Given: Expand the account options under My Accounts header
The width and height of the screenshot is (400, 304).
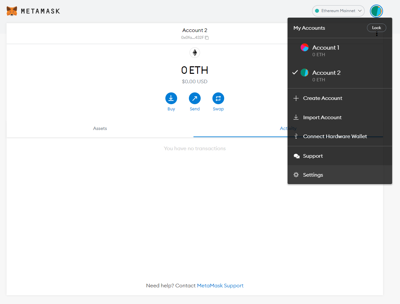Looking at the screenshot, I should [376, 34].
